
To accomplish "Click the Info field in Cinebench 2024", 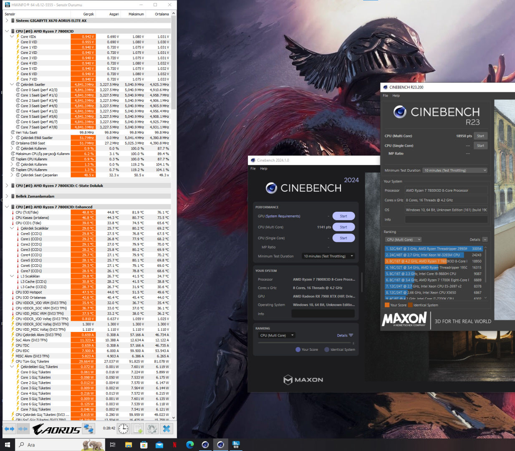I will point(323,314).
